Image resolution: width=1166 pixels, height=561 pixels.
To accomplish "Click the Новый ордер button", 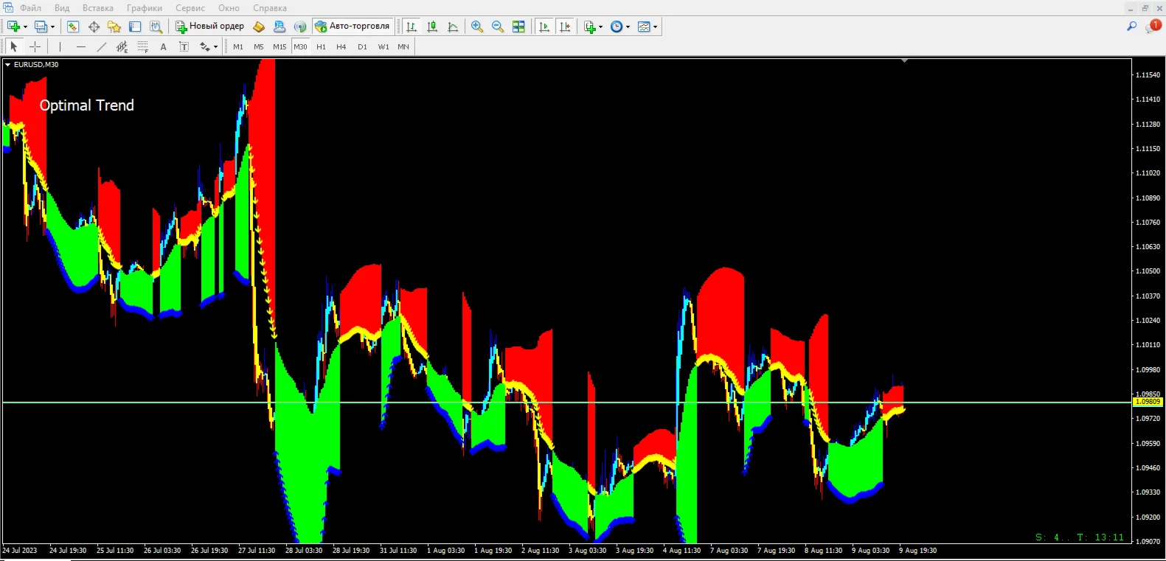I will 209,27.
